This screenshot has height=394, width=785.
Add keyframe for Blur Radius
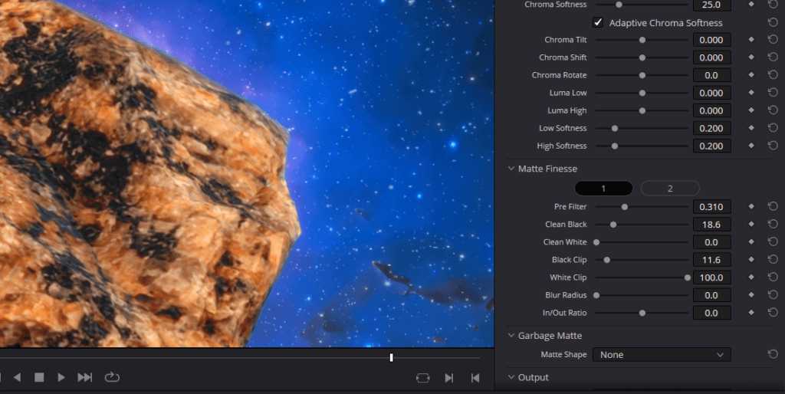click(x=751, y=295)
